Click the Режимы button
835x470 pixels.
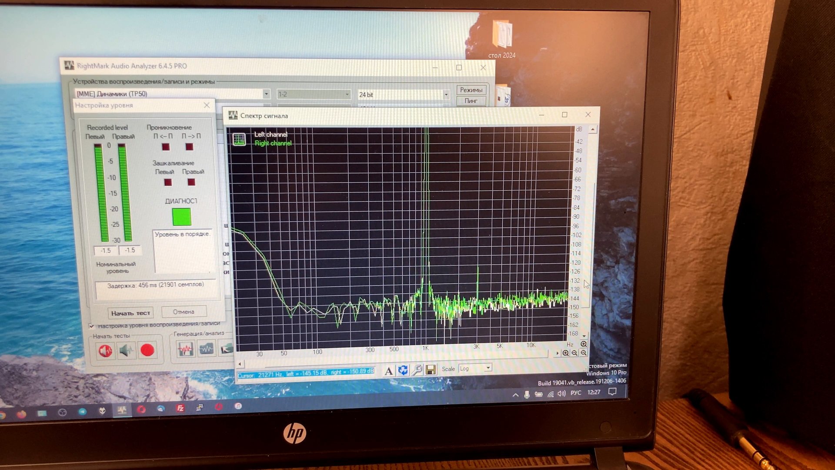tap(471, 90)
